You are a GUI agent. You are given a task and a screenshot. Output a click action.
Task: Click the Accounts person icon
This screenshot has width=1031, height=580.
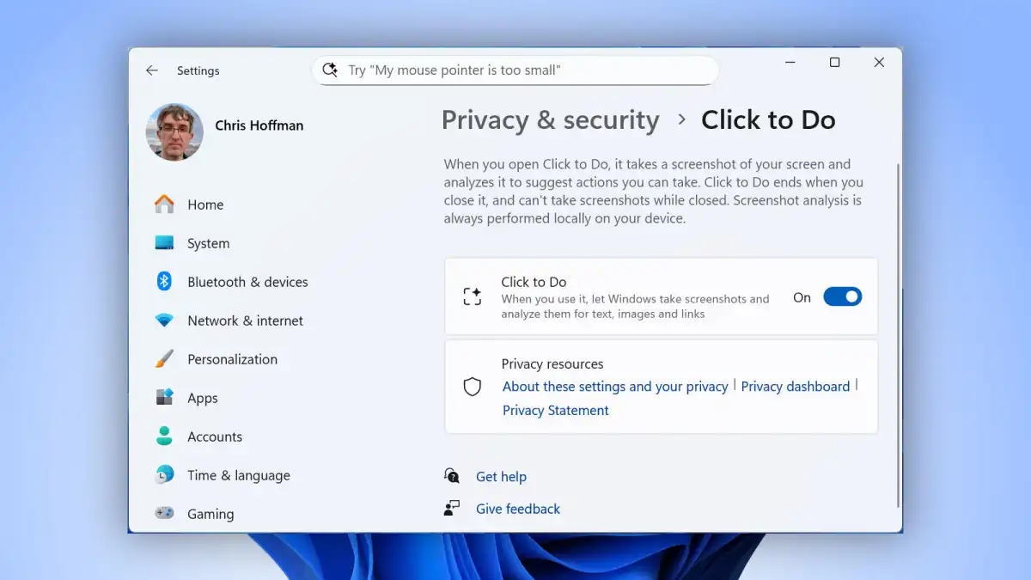tap(164, 437)
